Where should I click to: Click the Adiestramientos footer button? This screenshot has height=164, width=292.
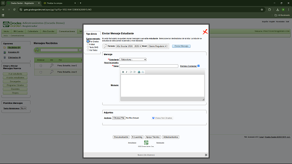[171, 137]
